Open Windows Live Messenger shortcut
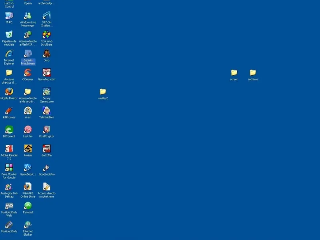The width and height of the screenshot is (320, 240). (x=28, y=16)
